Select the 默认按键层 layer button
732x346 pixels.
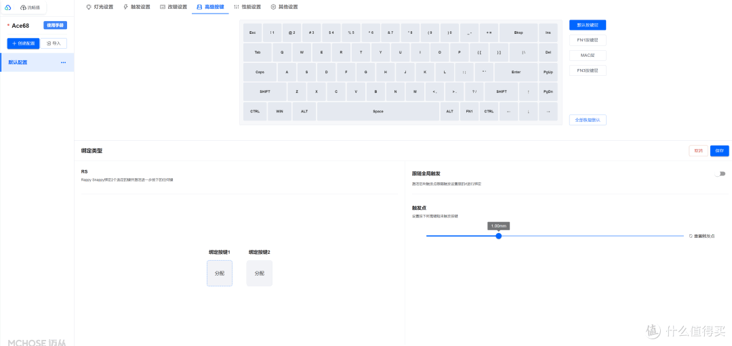[x=588, y=25]
